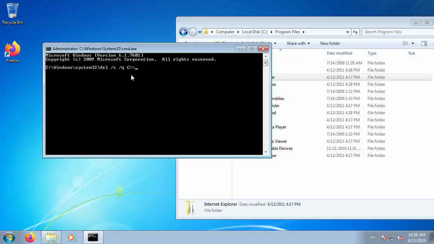
Task: Select the row dated 11/21/2010 11:31
Action: click(352, 148)
